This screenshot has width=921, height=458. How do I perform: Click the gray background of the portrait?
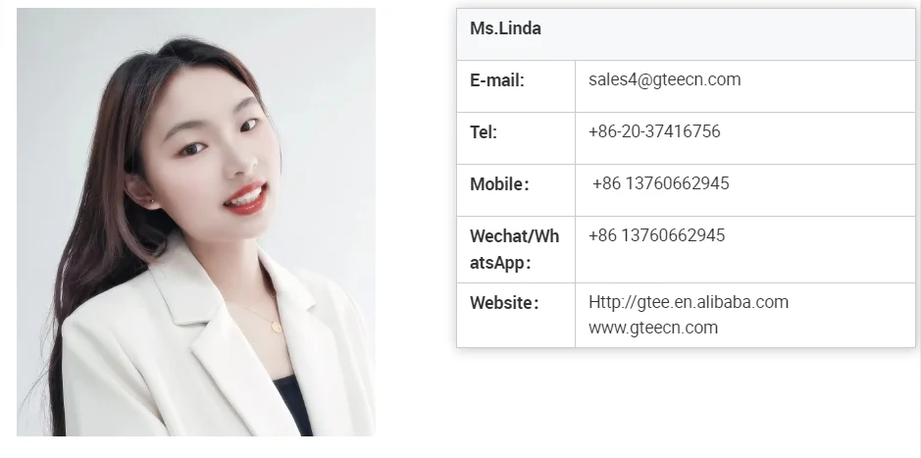coord(329,118)
